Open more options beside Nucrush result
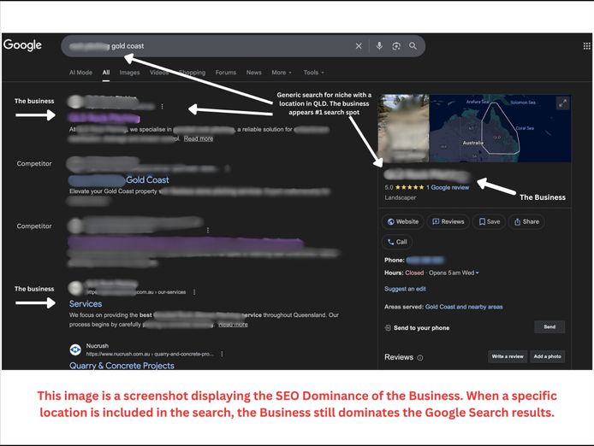Screen dimensions: 594x446 click(x=222, y=354)
